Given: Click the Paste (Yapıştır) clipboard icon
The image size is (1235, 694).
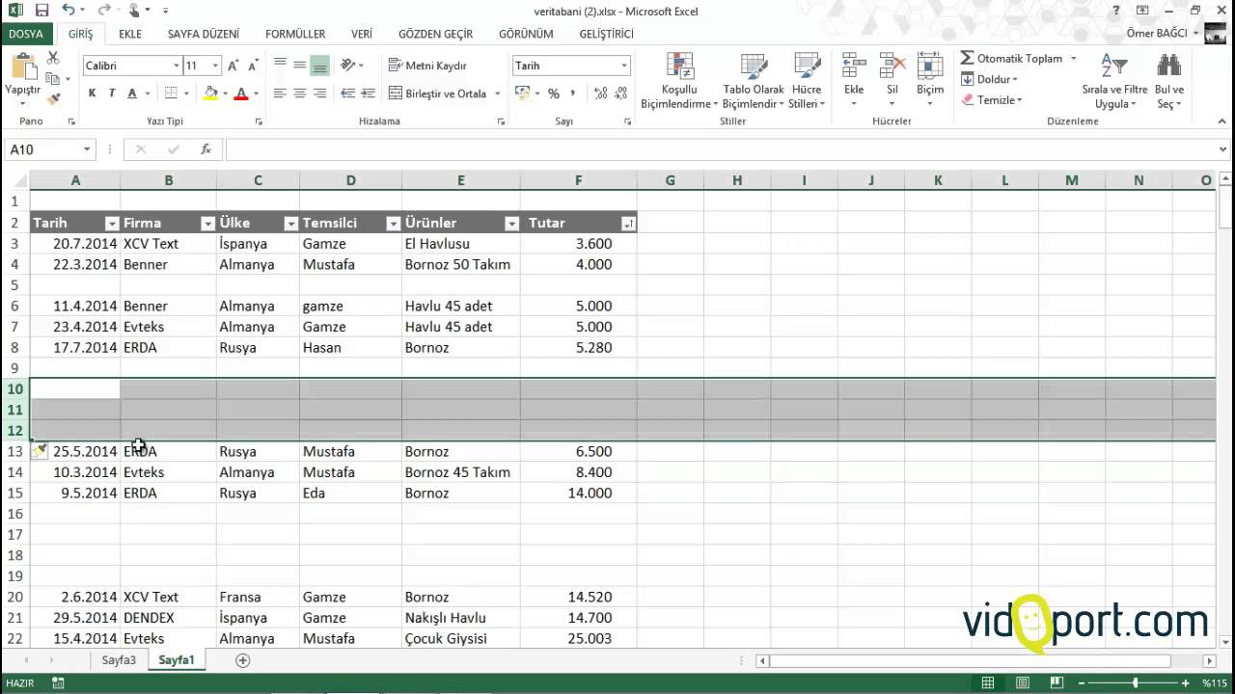Looking at the screenshot, I should [x=22, y=67].
